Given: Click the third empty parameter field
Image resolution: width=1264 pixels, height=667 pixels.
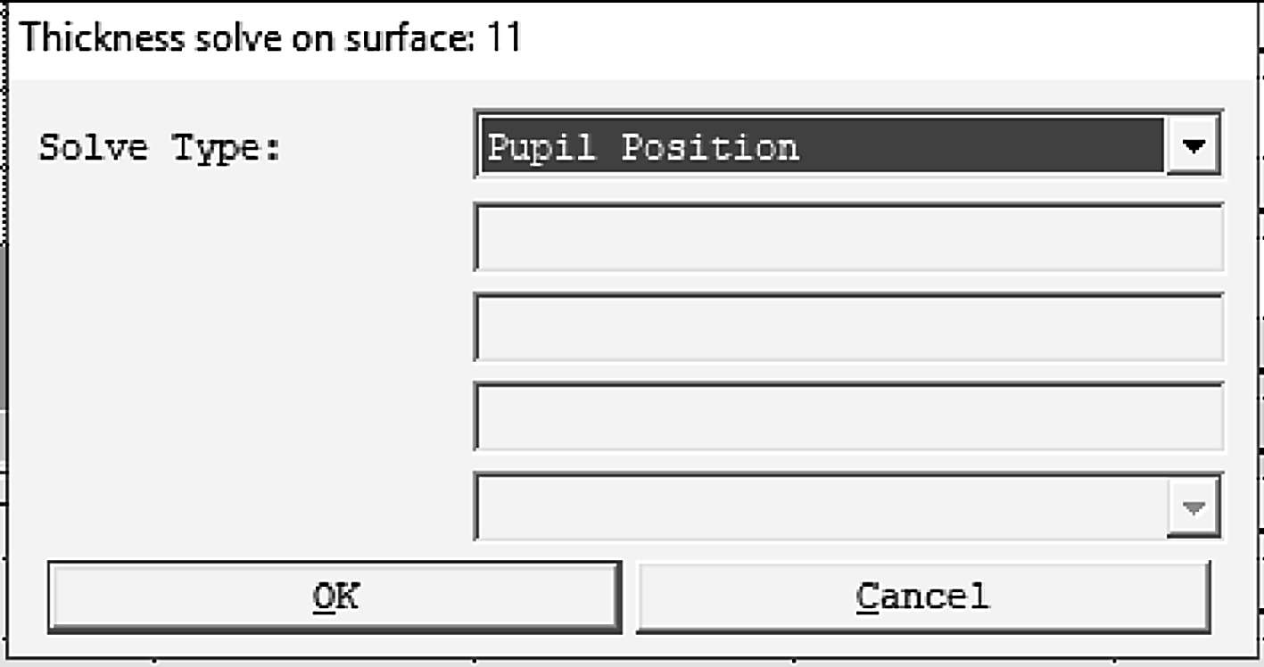Looking at the screenshot, I should coord(847,417).
